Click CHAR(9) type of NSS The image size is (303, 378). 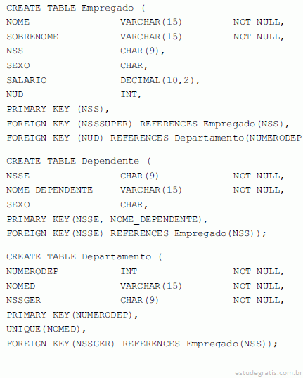(x=142, y=51)
